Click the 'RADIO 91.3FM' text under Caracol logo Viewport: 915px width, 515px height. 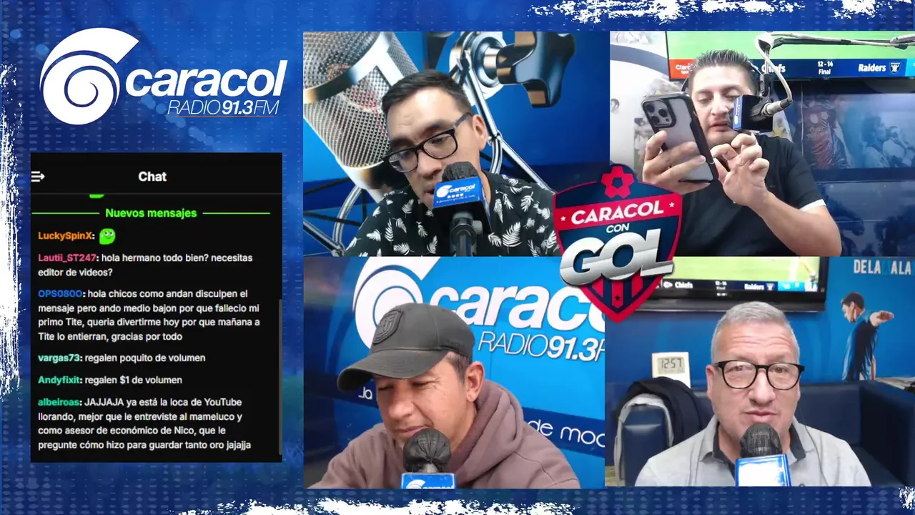pos(223,107)
